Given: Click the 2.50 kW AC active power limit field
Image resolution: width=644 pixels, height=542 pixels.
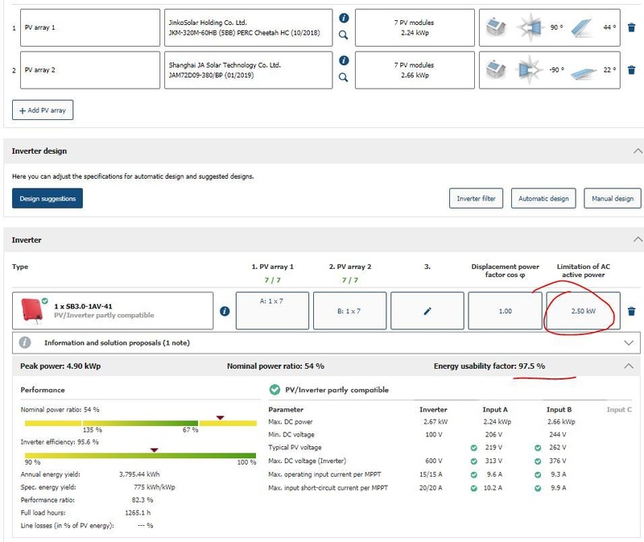Looking at the screenshot, I should coord(584,311).
